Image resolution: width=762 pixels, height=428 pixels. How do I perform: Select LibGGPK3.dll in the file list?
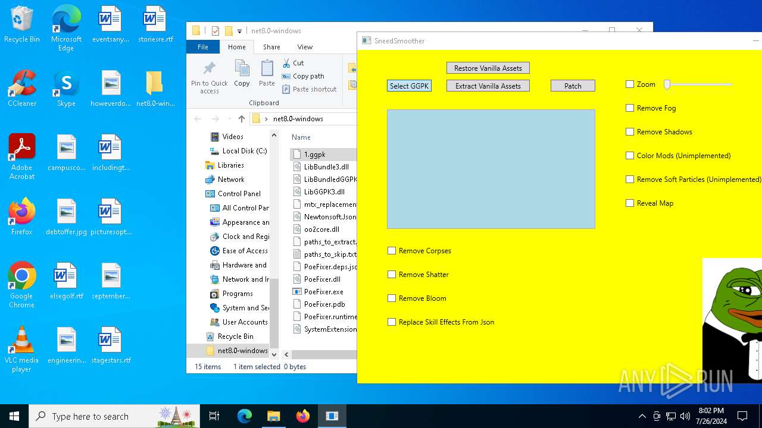click(x=324, y=192)
